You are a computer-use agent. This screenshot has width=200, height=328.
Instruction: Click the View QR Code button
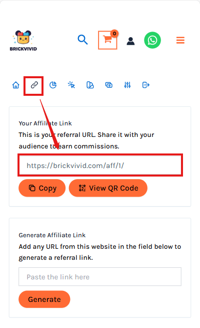coord(108,188)
